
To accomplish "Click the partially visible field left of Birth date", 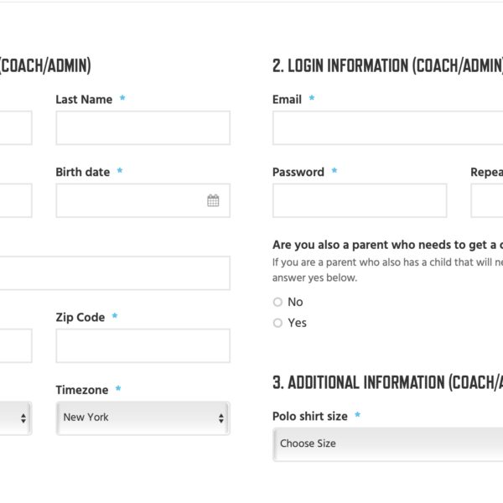I will click(x=16, y=200).
